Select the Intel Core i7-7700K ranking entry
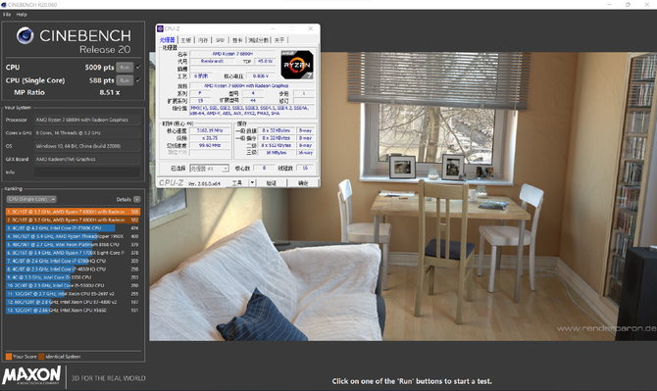 tap(73, 228)
